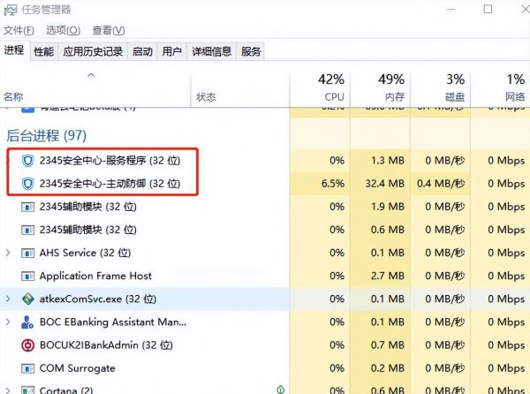The height and width of the screenshot is (394, 530).
Task: Click the 0.4 MB/秒 disk cell
Action: tap(441, 184)
